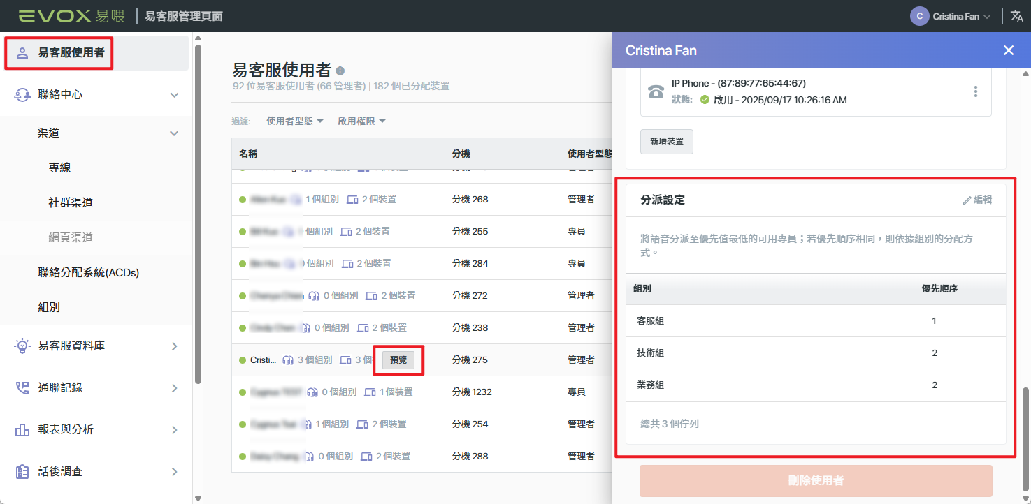
Task: Select the 技術組 row in 分派設定
Action: tap(816, 353)
